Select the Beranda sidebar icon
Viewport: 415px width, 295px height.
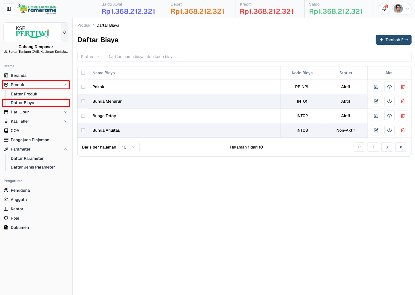coord(6,75)
